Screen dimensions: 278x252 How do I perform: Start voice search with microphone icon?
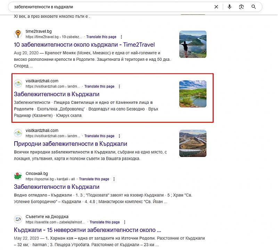pyautogui.click(x=229, y=7)
